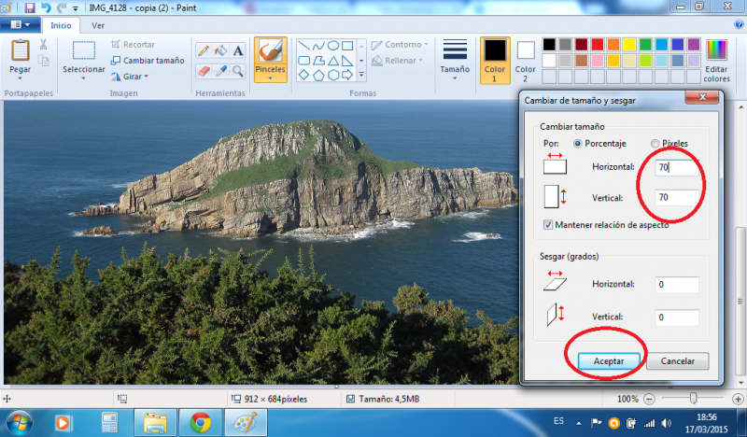The height and width of the screenshot is (437, 747).
Task: Click the Cancelar button
Action: (678, 360)
